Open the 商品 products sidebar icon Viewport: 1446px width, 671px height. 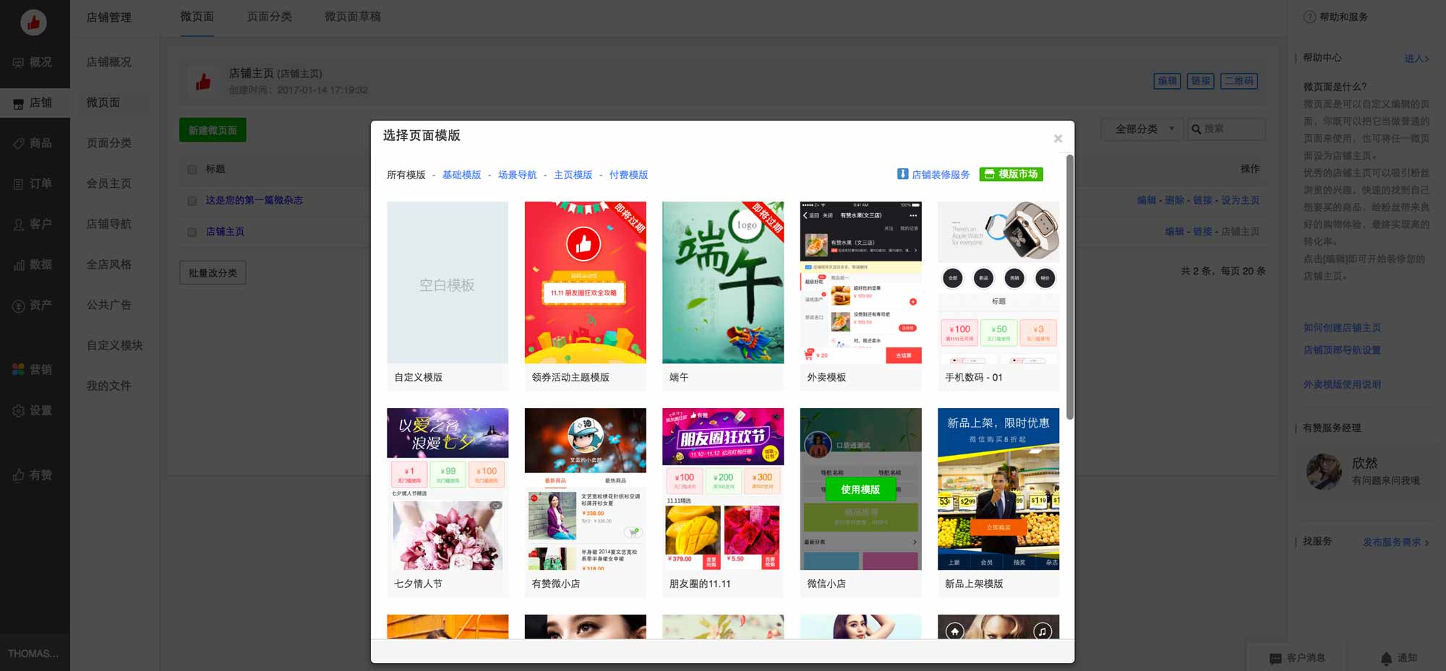click(x=19, y=144)
